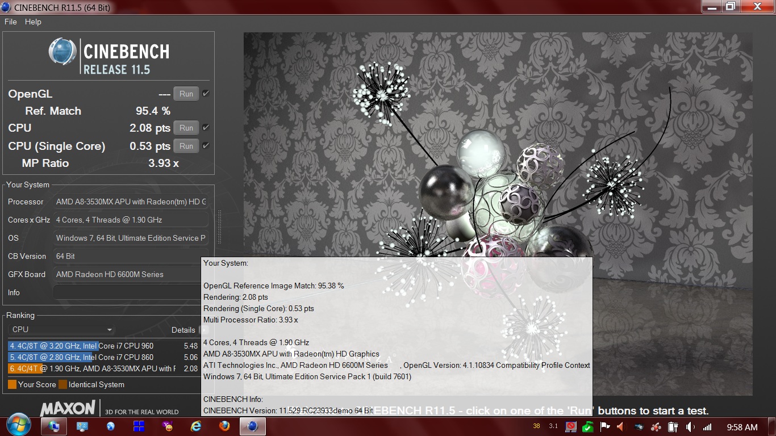
Task: Click the 3.93 x MP Ratio value
Action: pos(164,163)
